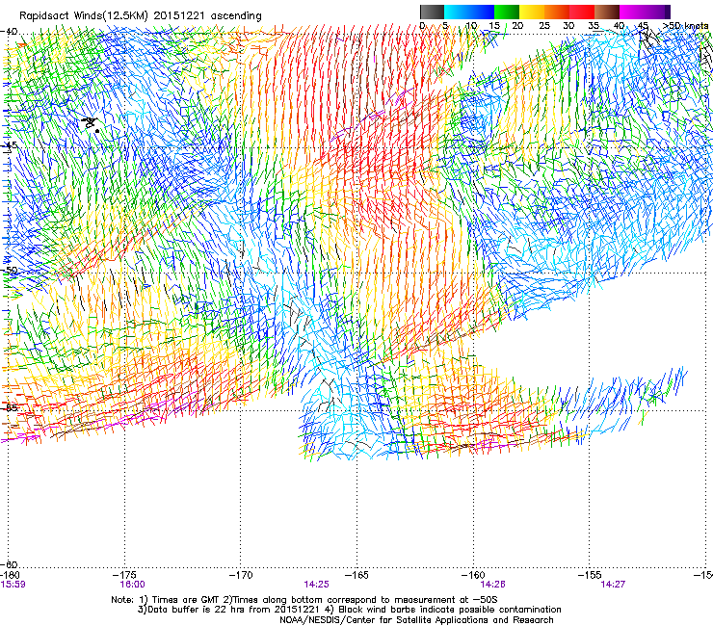The width and height of the screenshot is (713, 626).
Task: Click the '-170' longitude axis label
Action: (x=241, y=575)
